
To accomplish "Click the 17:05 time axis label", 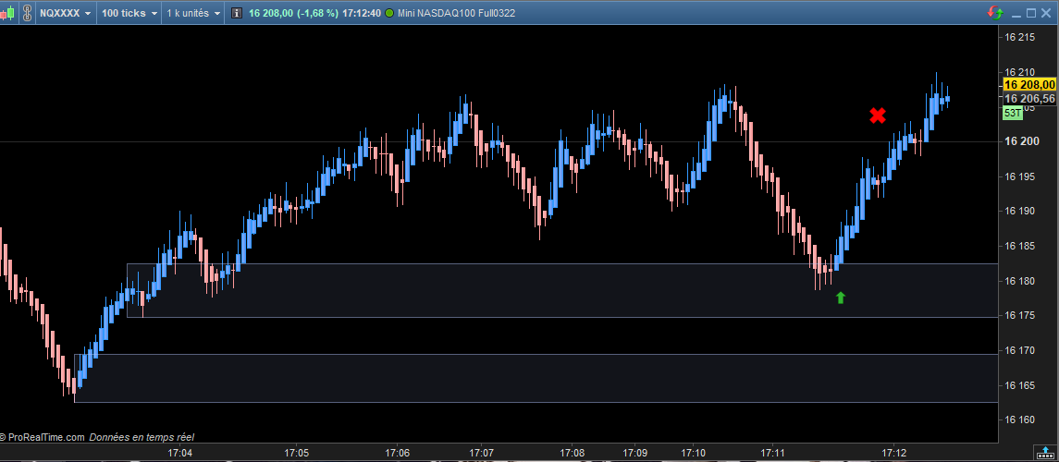I will click(x=296, y=452).
